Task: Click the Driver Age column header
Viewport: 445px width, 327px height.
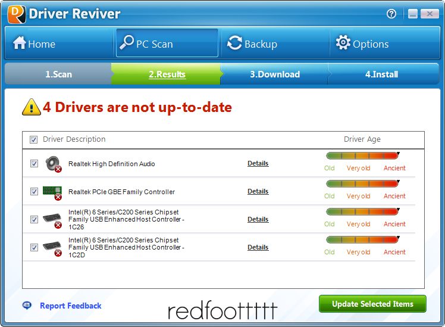Action: (362, 139)
